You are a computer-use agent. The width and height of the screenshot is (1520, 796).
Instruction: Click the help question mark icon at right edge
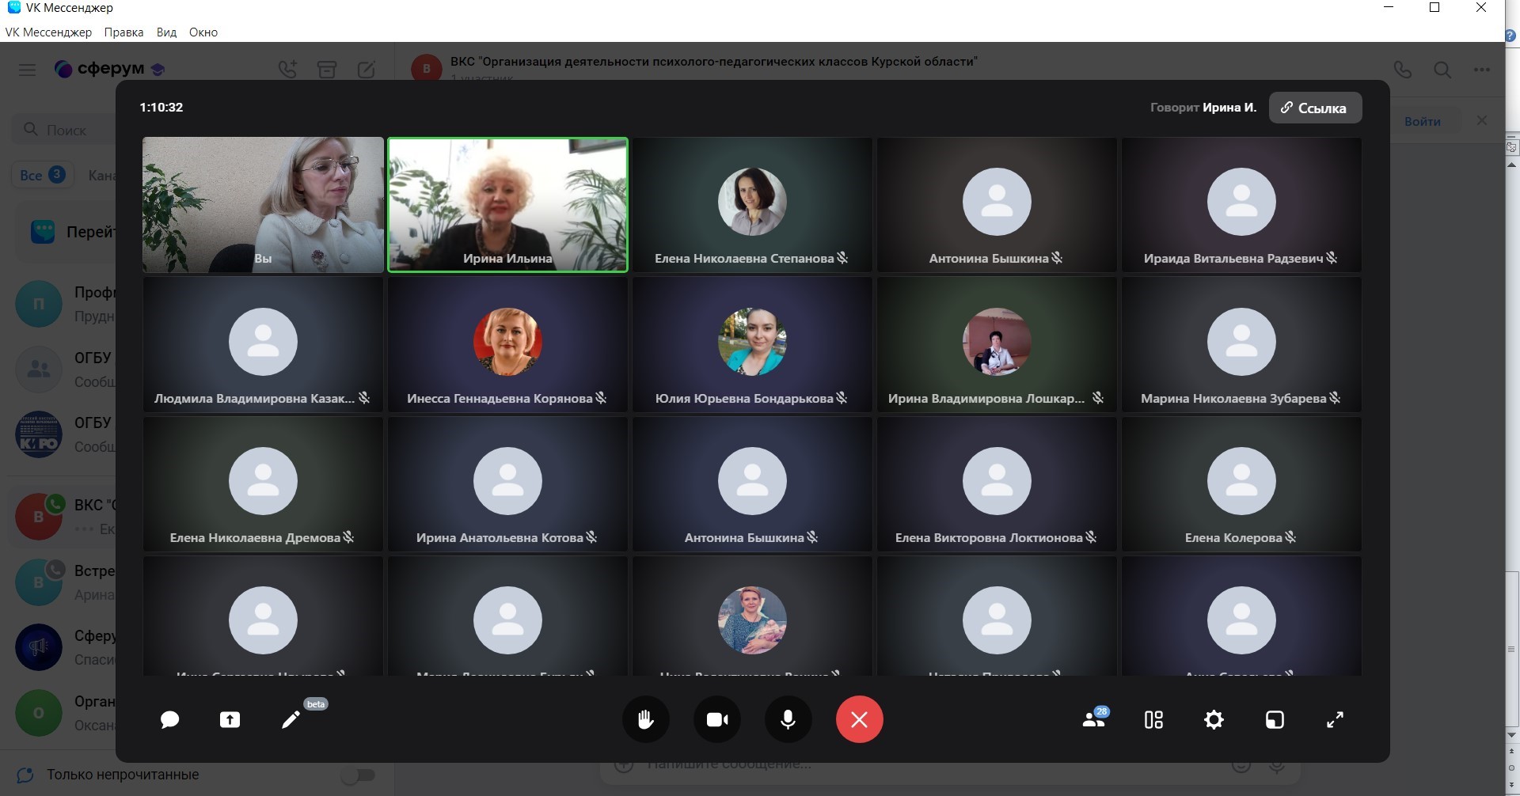pos(1510,36)
